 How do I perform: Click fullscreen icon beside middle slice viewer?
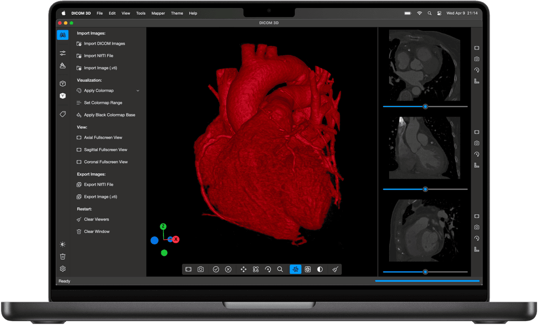[x=477, y=132]
